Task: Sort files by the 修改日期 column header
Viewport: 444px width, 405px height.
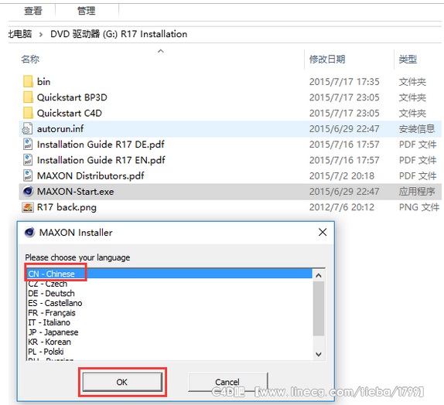Action: [x=327, y=60]
